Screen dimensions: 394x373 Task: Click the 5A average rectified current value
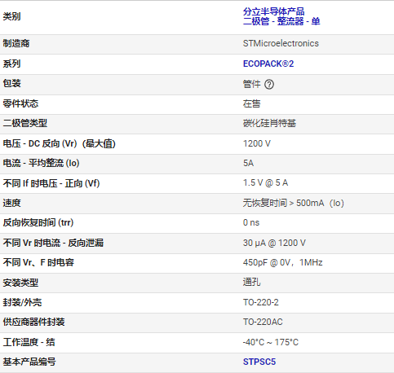[248, 163]
